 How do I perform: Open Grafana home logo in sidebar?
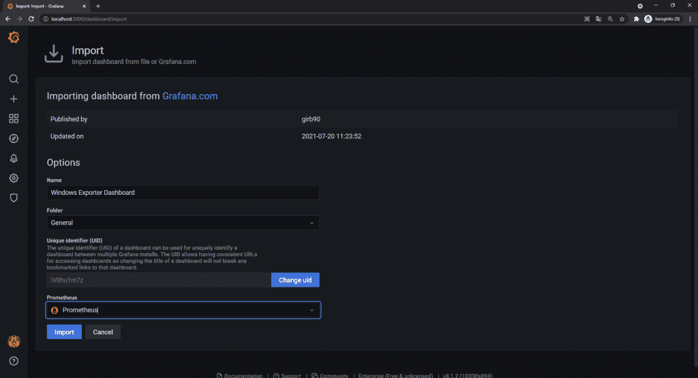coord(14,37)
